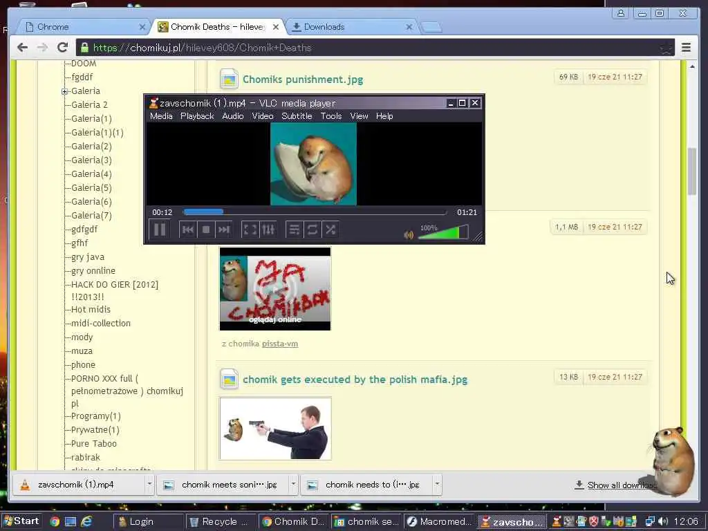Image resolution: width=708 pixels, height=531 pixels.
Task: Open the midi-collection folder
Action: click(x=101, y=324)
